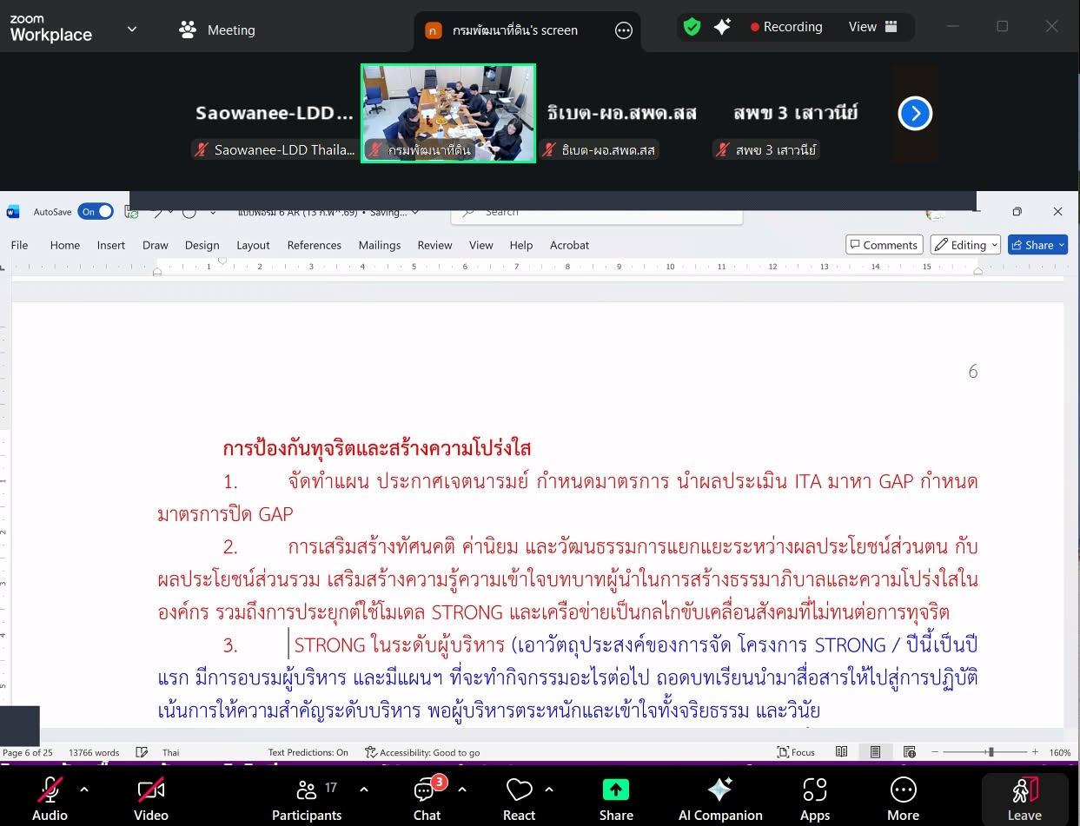Adjust the Word zoom slider

[990, 752]
